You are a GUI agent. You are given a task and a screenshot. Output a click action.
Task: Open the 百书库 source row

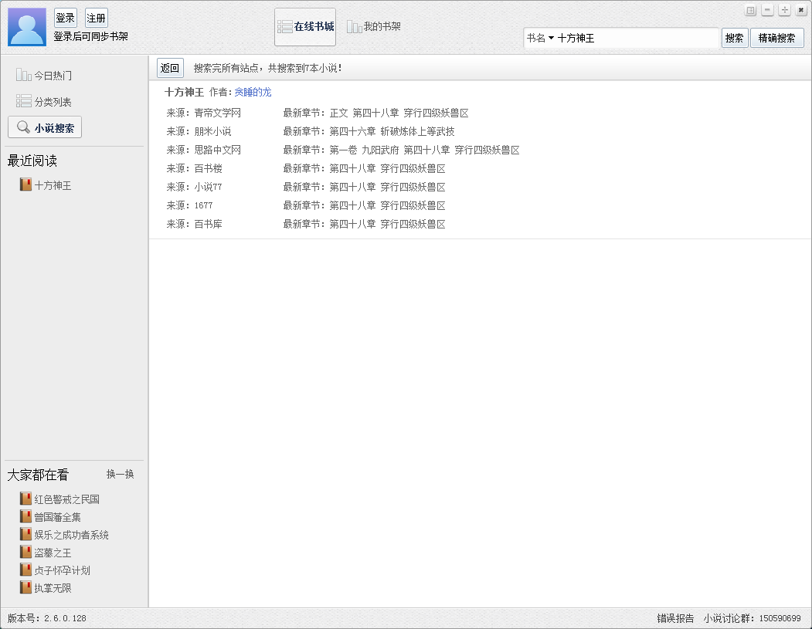tap(305, 224)
